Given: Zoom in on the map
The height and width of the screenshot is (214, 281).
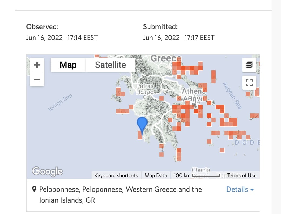Looking at the screenshot, I should pos(37,65).
